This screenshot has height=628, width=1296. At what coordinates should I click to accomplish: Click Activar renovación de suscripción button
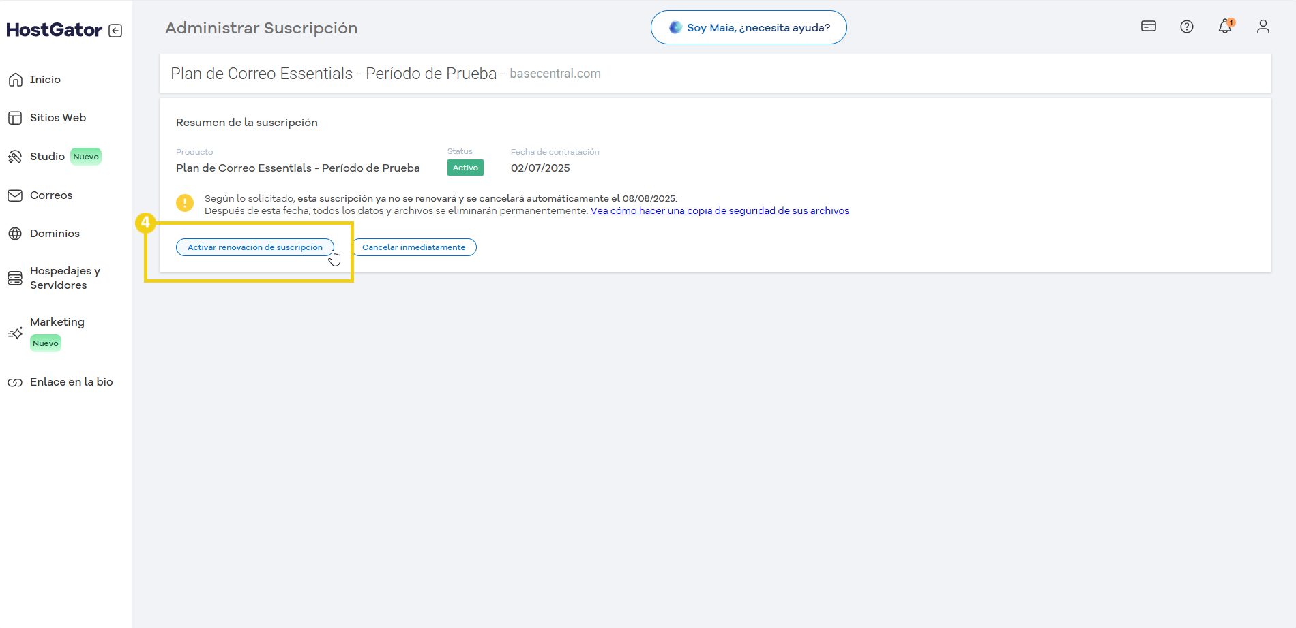[x=255, y=247]
